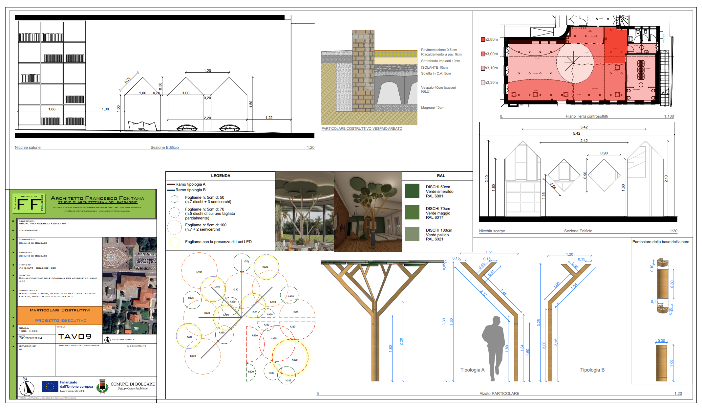Click the h2,80m ceiling height color square

click(x=483, y=39)
